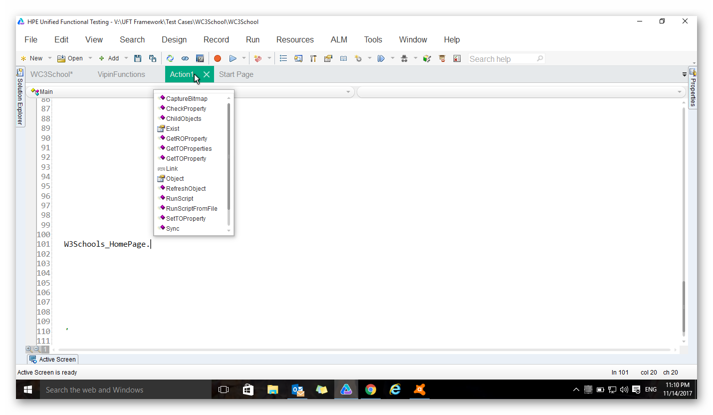Open the Object Spy hat-and-glasses icon
The height and width of the screenshot is (415, 713).
(x=404, y=58)
